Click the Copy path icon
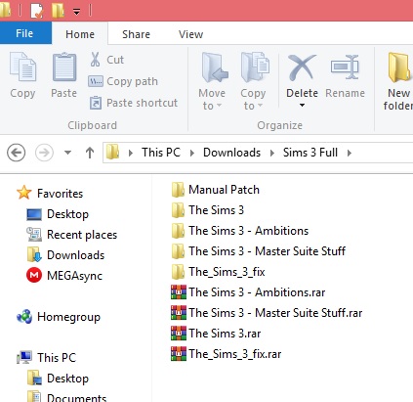The image size is (413, 402). [x=96, y=81]
